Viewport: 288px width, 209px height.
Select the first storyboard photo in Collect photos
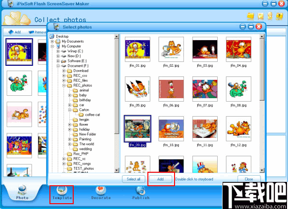coord(19,52)
